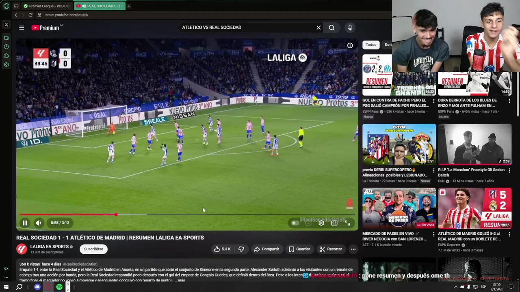Like the video (5.3 K)

[223, 249]
